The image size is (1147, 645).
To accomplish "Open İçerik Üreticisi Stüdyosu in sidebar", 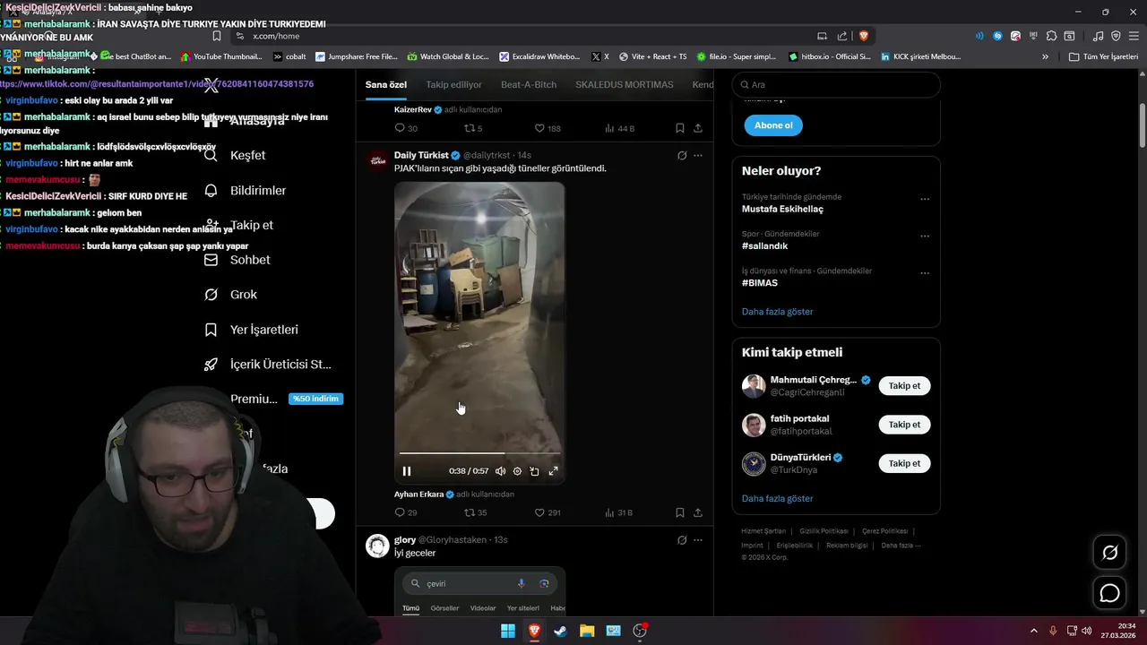I will (269, 364).
